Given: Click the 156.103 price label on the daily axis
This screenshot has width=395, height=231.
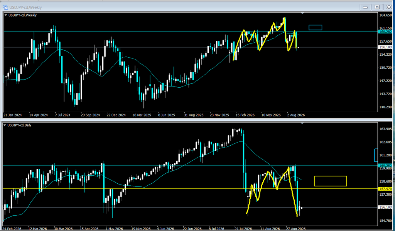Looking at the screenshot, I should pos(385,208).
